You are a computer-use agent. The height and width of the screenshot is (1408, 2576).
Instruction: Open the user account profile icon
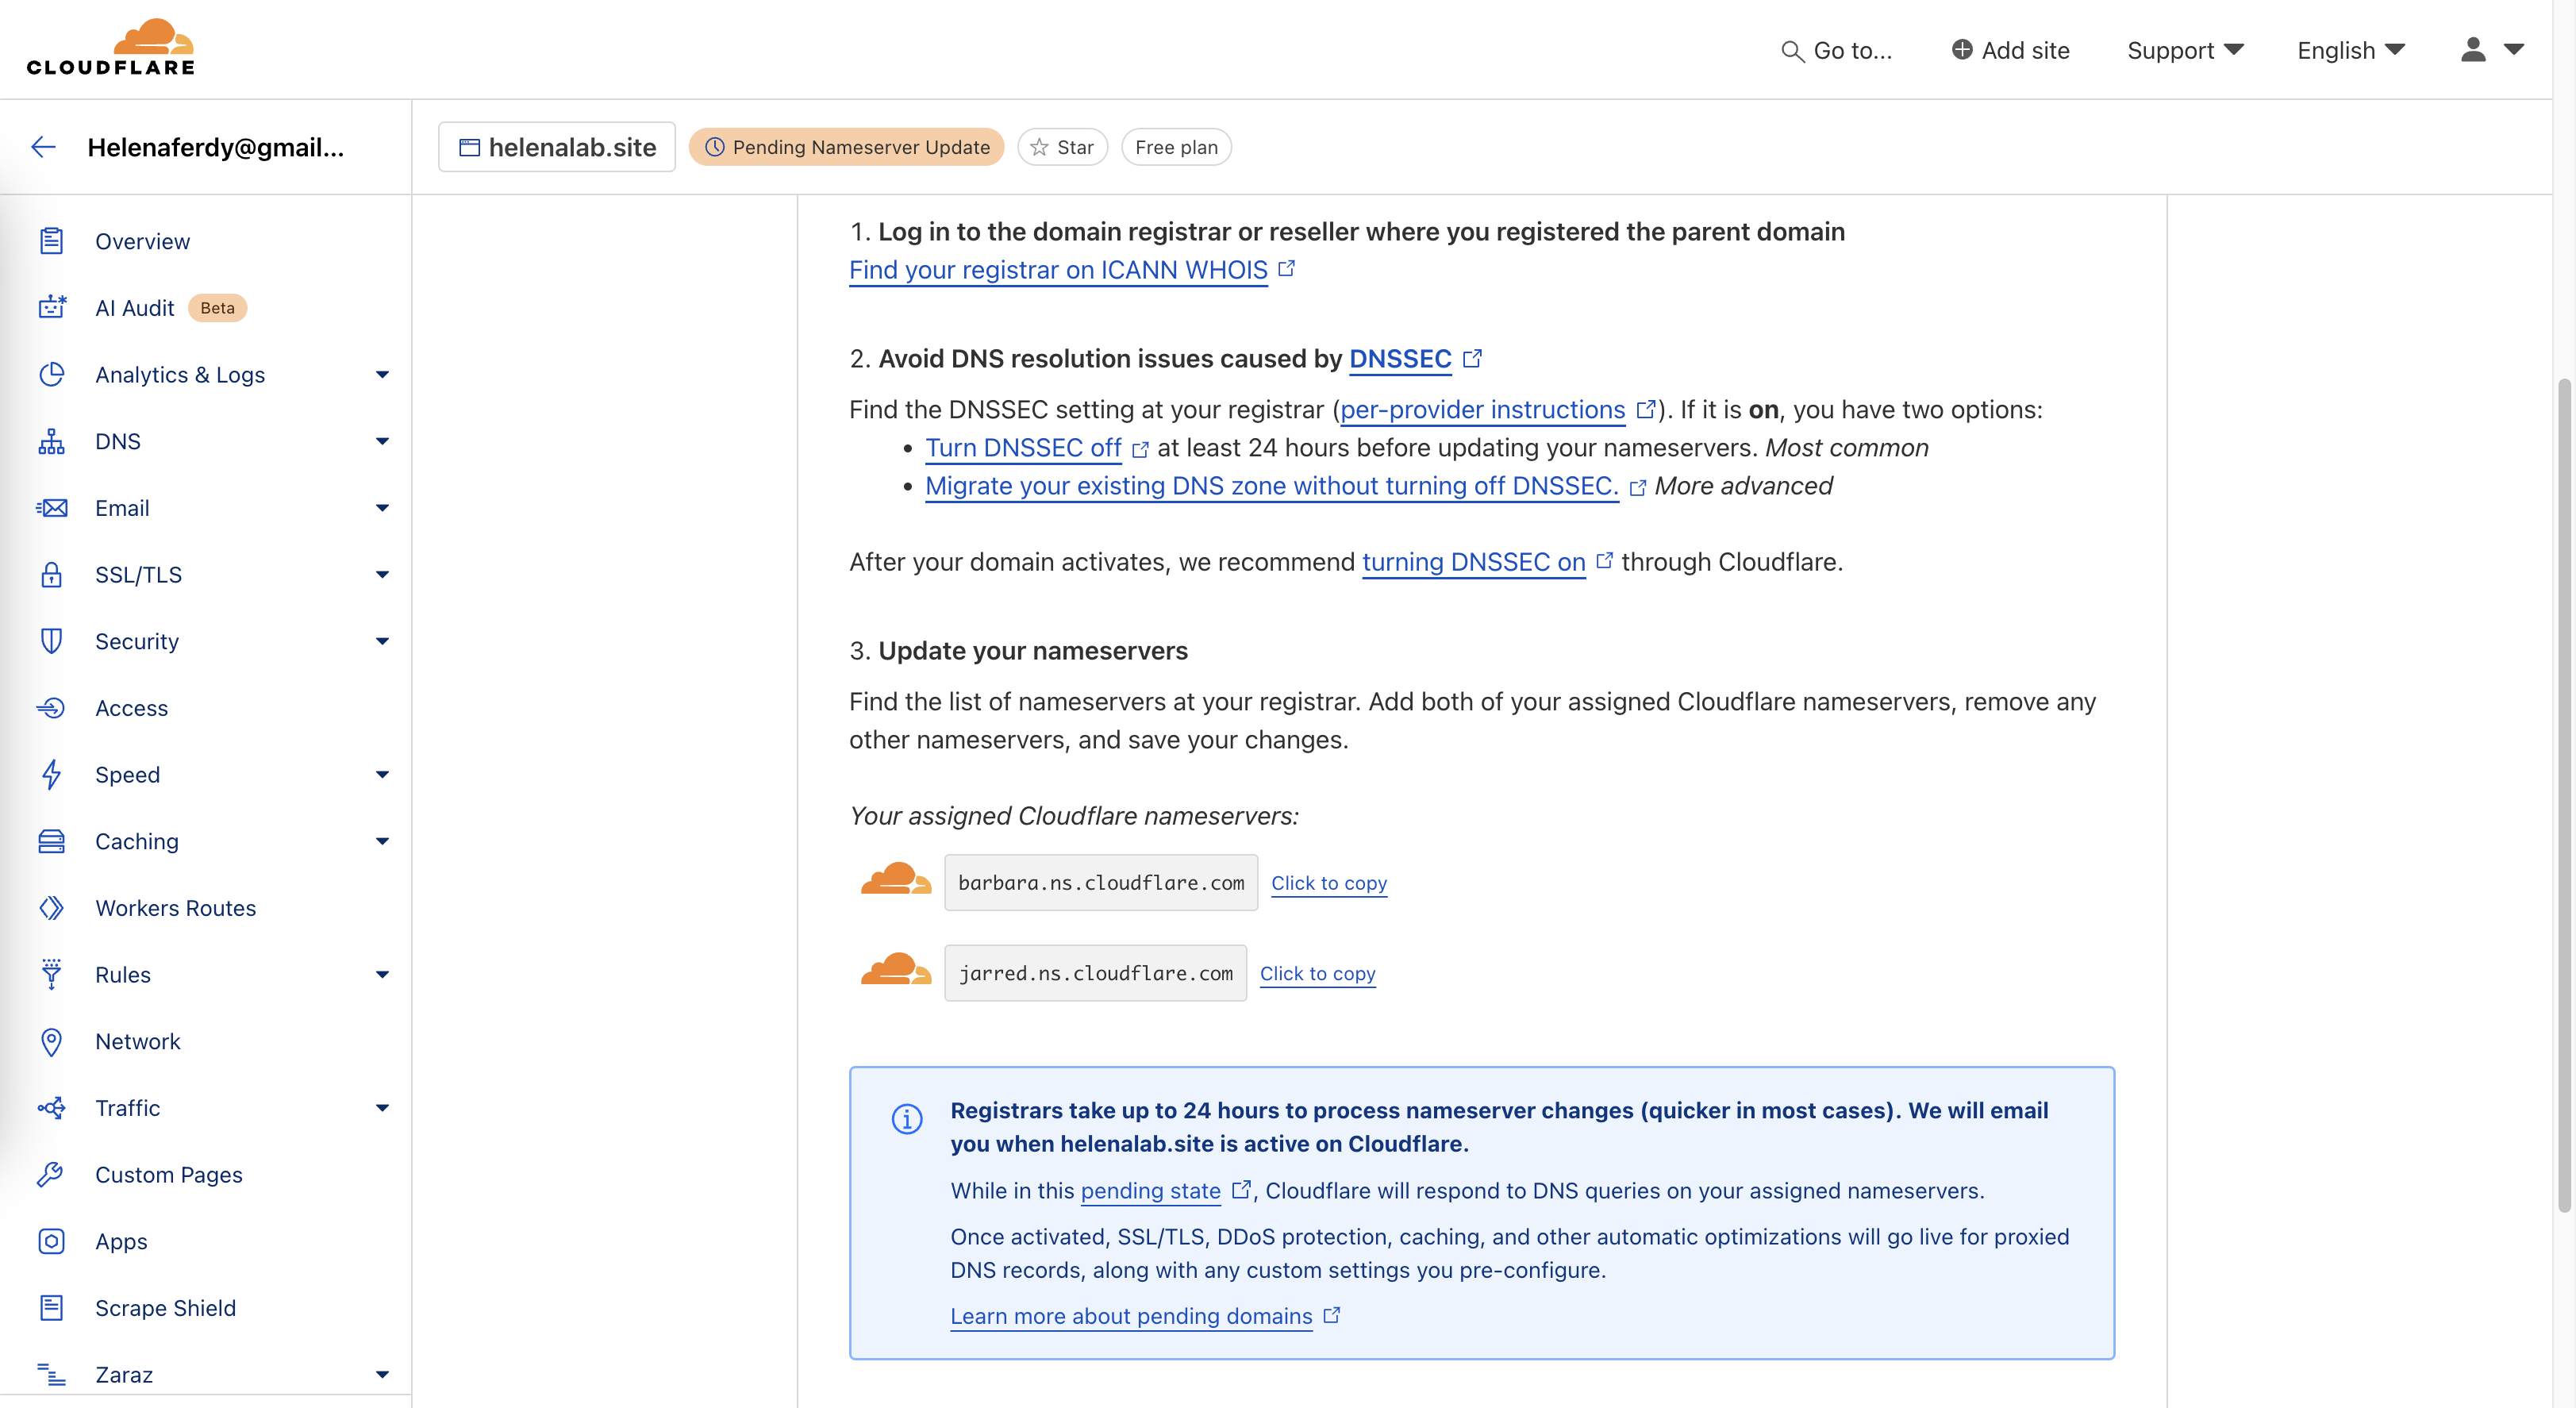[2472, 50]
